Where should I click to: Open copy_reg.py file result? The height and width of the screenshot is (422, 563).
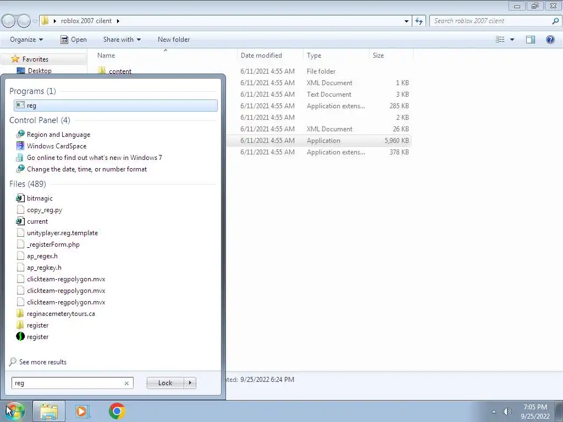click(39, 210)
